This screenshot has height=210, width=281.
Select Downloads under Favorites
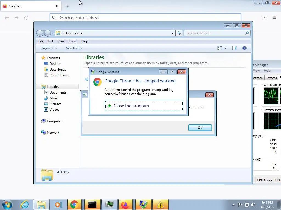tap(58, 69)
